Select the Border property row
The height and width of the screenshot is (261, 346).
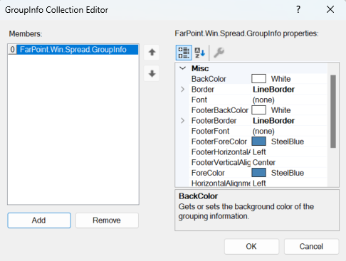click(x=258, y=90)
